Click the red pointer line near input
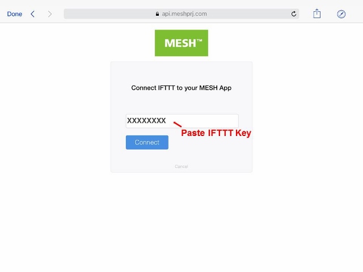This screenshot has height=272, width=363. click(x=178, y=125)
